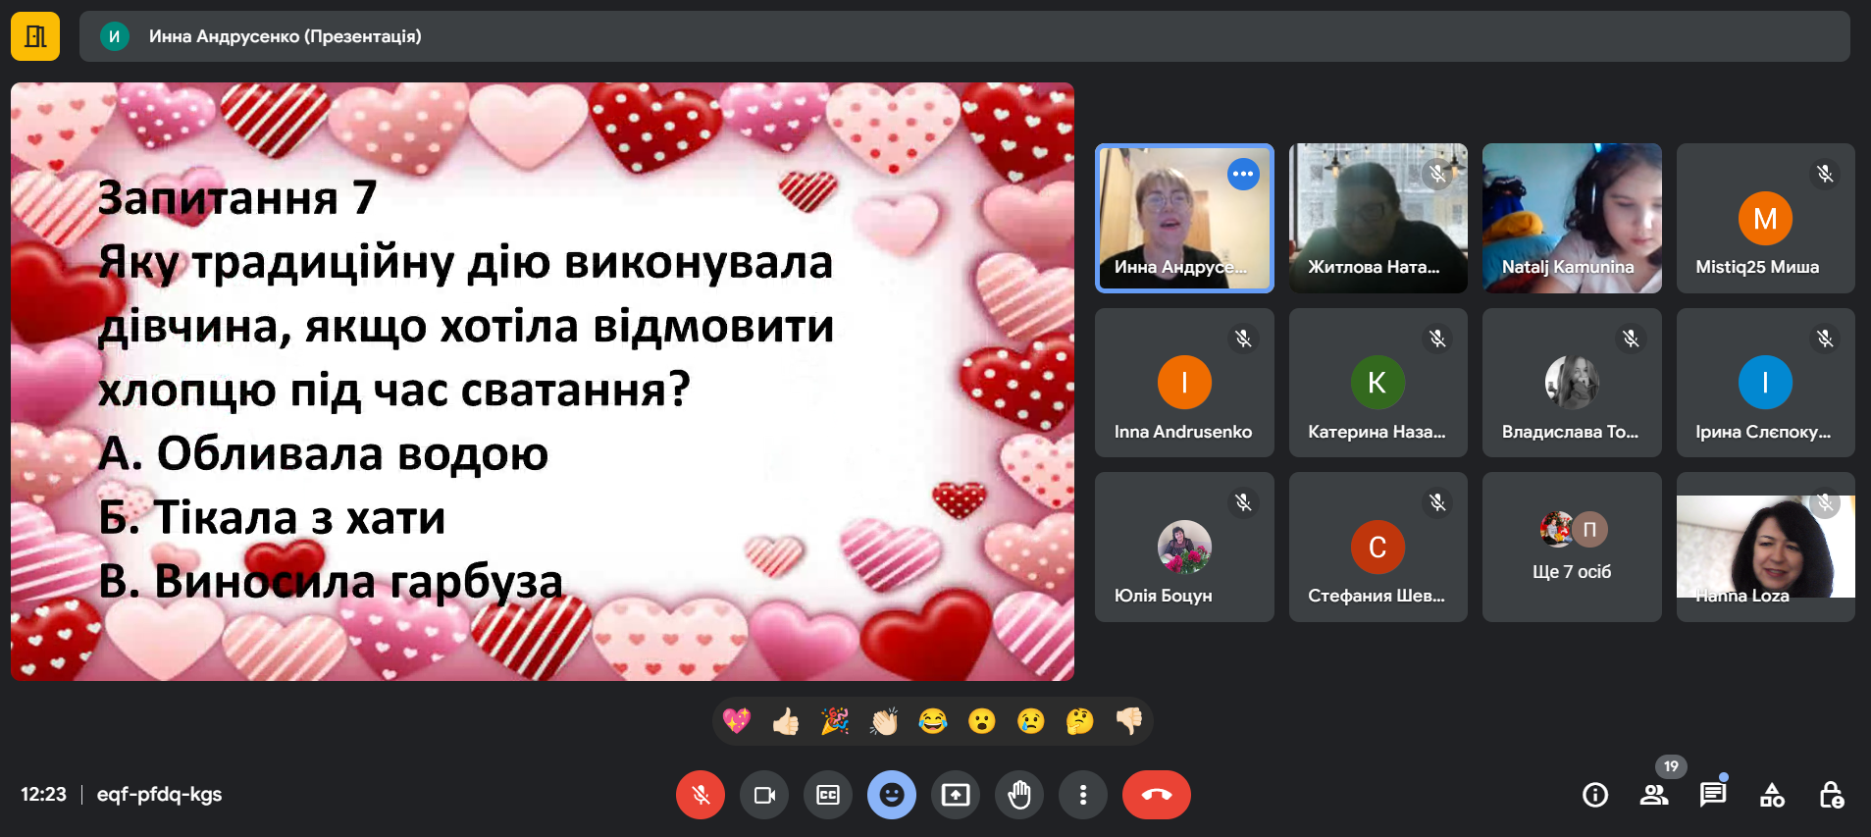Send the party popper reaction
This screenshot has width=1871, height=837.
pos(835,722)
